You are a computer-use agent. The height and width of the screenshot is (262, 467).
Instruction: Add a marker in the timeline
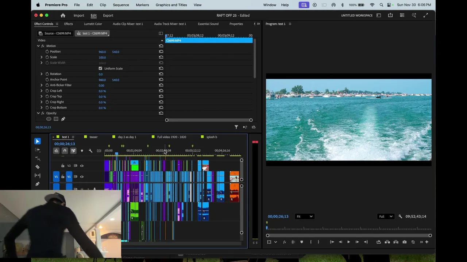(82, 151)
